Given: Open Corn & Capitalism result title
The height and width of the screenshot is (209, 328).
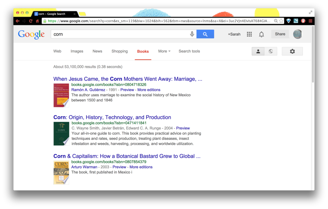Looking at the screenshot, I should (x=127, y=156).
